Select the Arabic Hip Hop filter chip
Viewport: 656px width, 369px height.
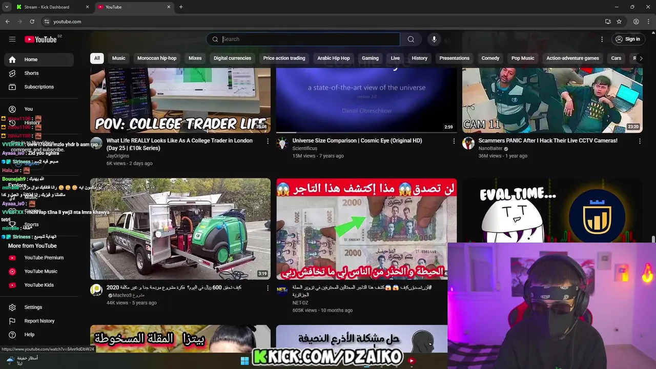(x=333, y=58)
